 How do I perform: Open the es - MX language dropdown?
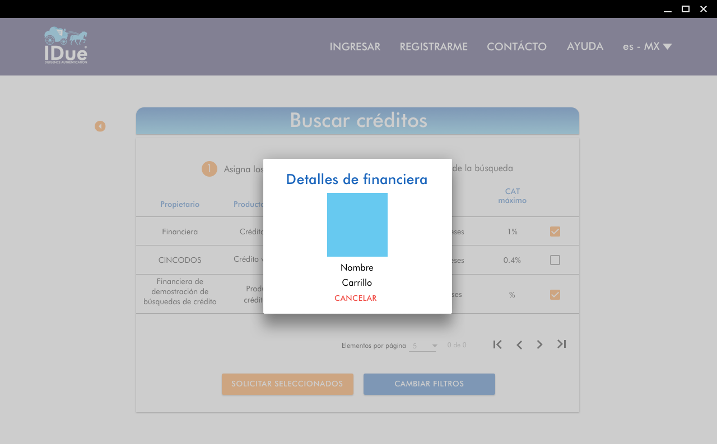pyautogui.click(x=647, y=46)
